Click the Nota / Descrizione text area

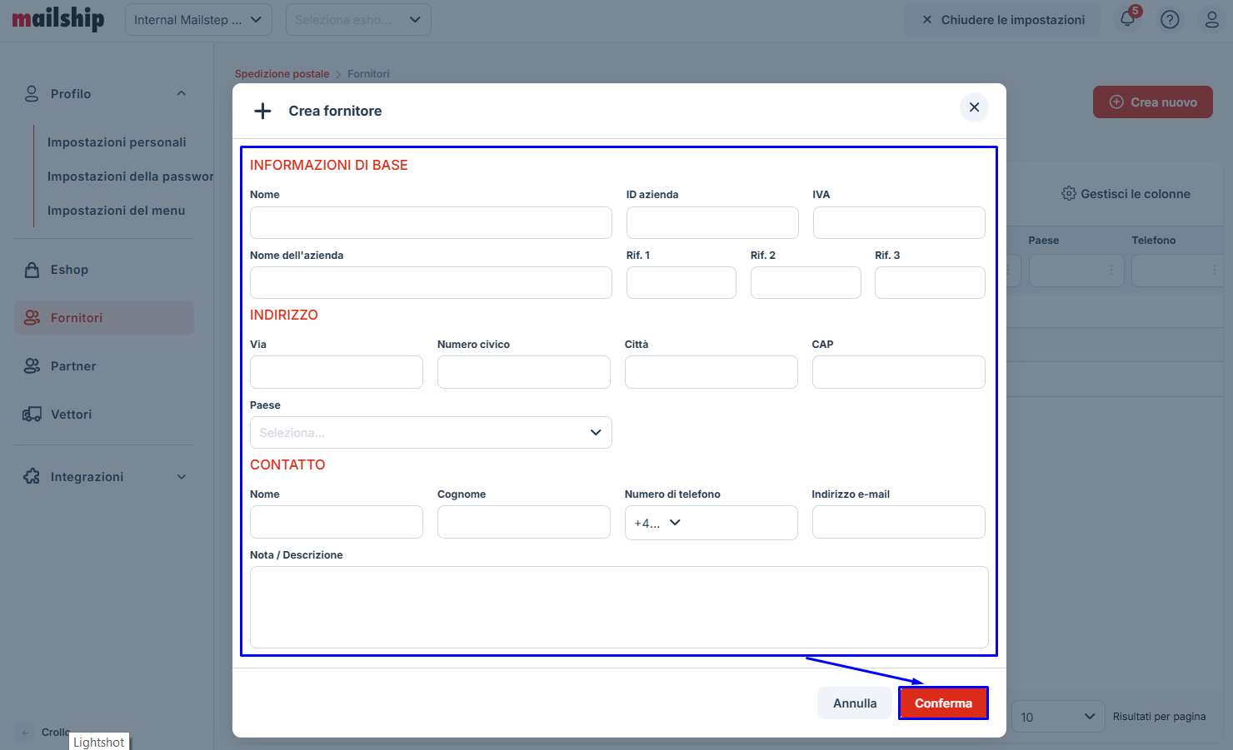[619, 607]
